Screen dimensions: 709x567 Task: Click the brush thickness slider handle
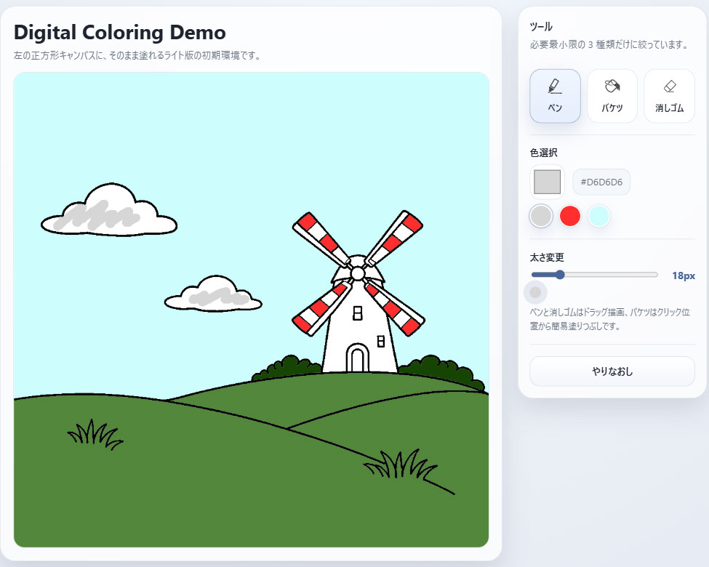click(x=560, y=275)
